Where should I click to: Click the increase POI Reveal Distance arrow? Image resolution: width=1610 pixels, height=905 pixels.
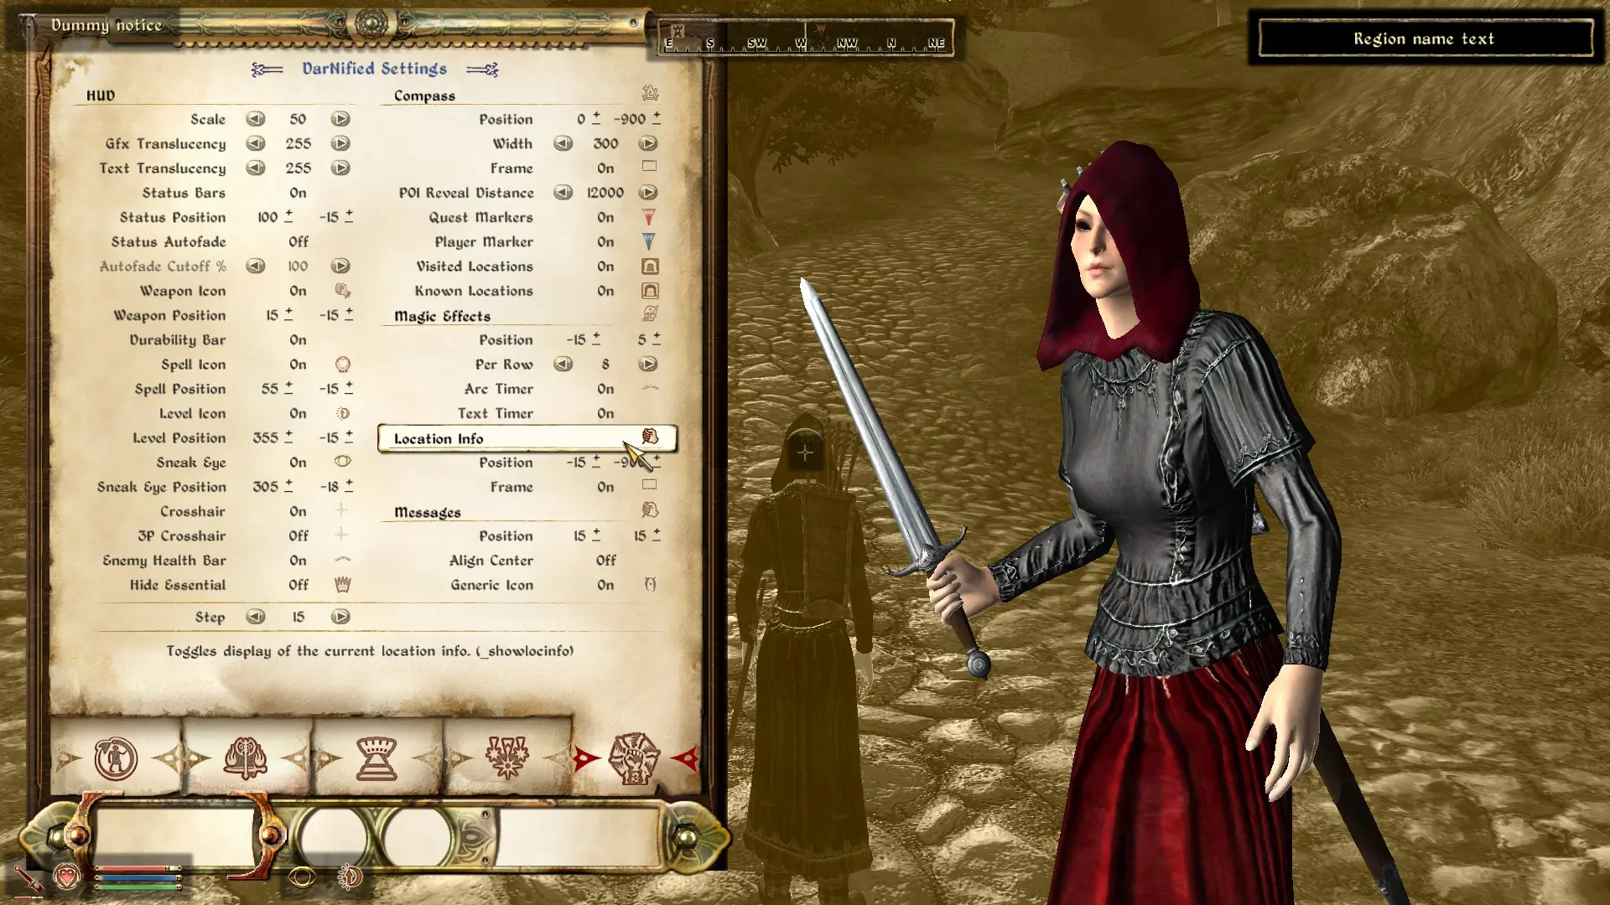tap(648, 192)
